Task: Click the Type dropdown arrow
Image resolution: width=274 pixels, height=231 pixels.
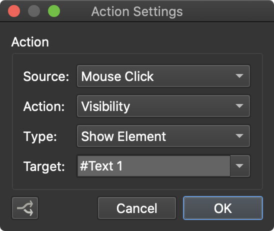Action: coord(239,136)
